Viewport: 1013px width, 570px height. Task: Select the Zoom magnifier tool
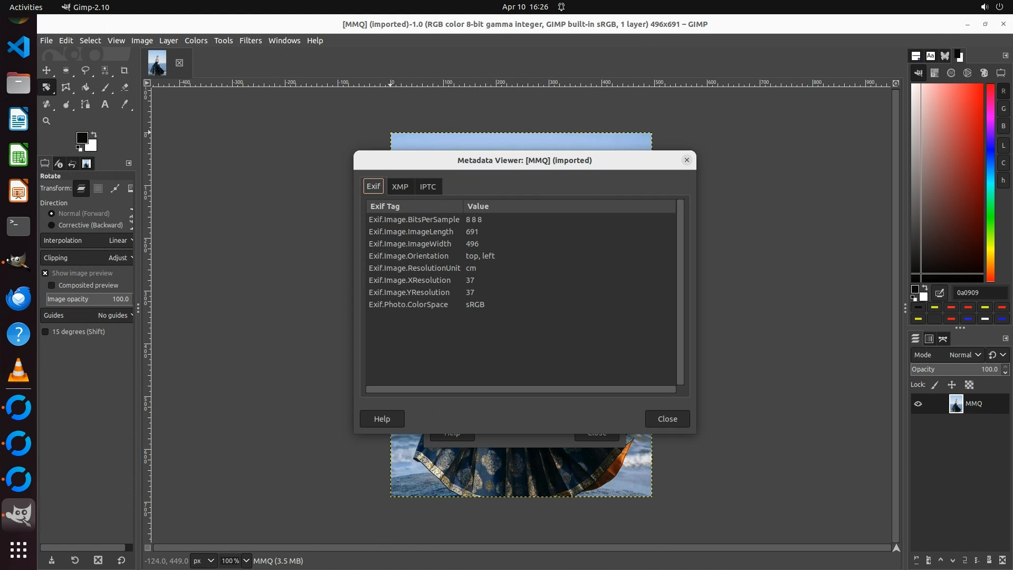tap(46, 121)
